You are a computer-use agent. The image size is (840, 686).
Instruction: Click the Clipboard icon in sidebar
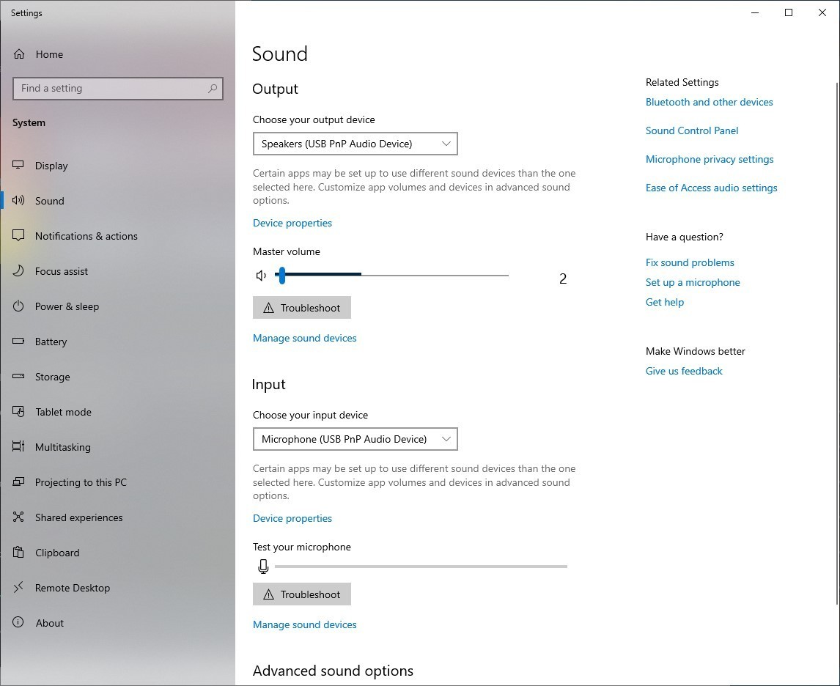point(19,553)
